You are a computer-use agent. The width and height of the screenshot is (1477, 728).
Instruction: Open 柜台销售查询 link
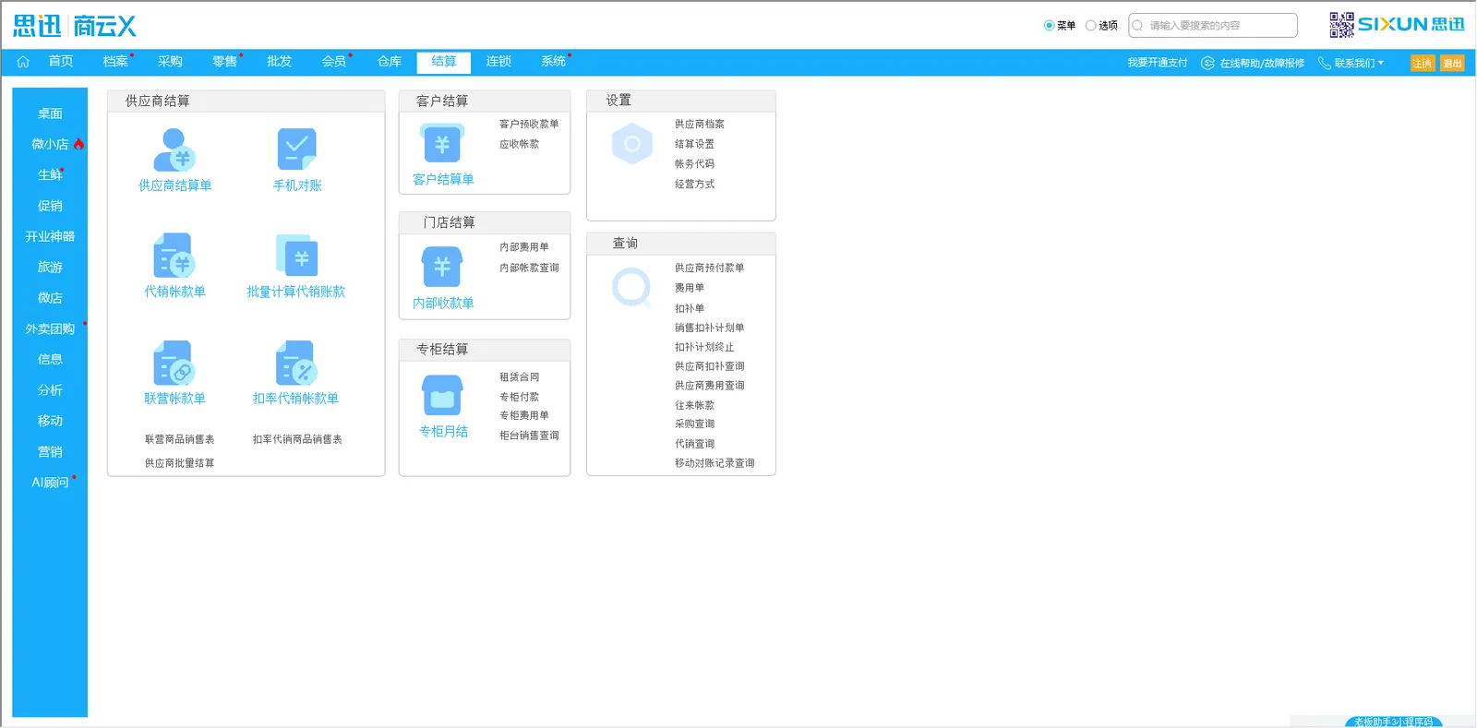point(529,436)
